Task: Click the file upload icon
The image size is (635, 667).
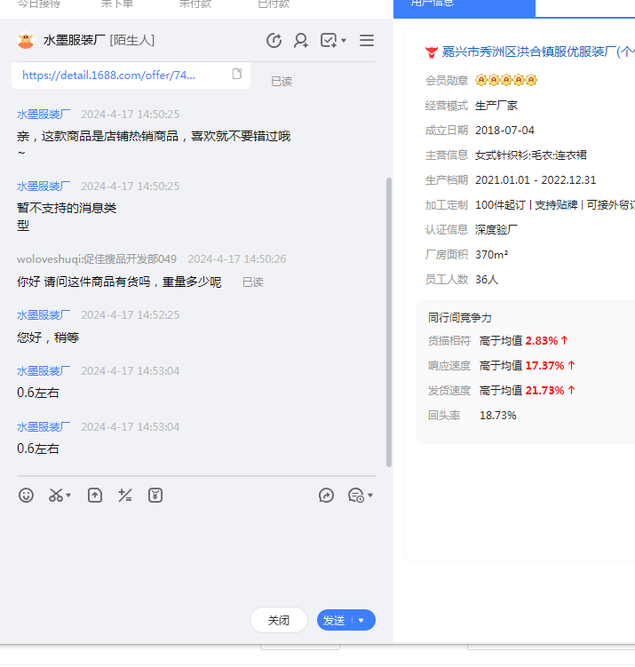Action: (95, 496)
